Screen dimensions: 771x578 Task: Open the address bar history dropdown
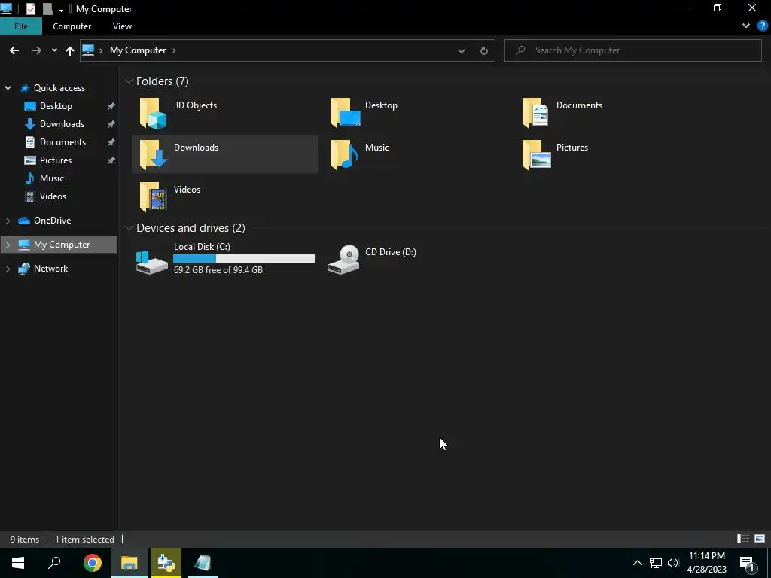tap(462, 50)
